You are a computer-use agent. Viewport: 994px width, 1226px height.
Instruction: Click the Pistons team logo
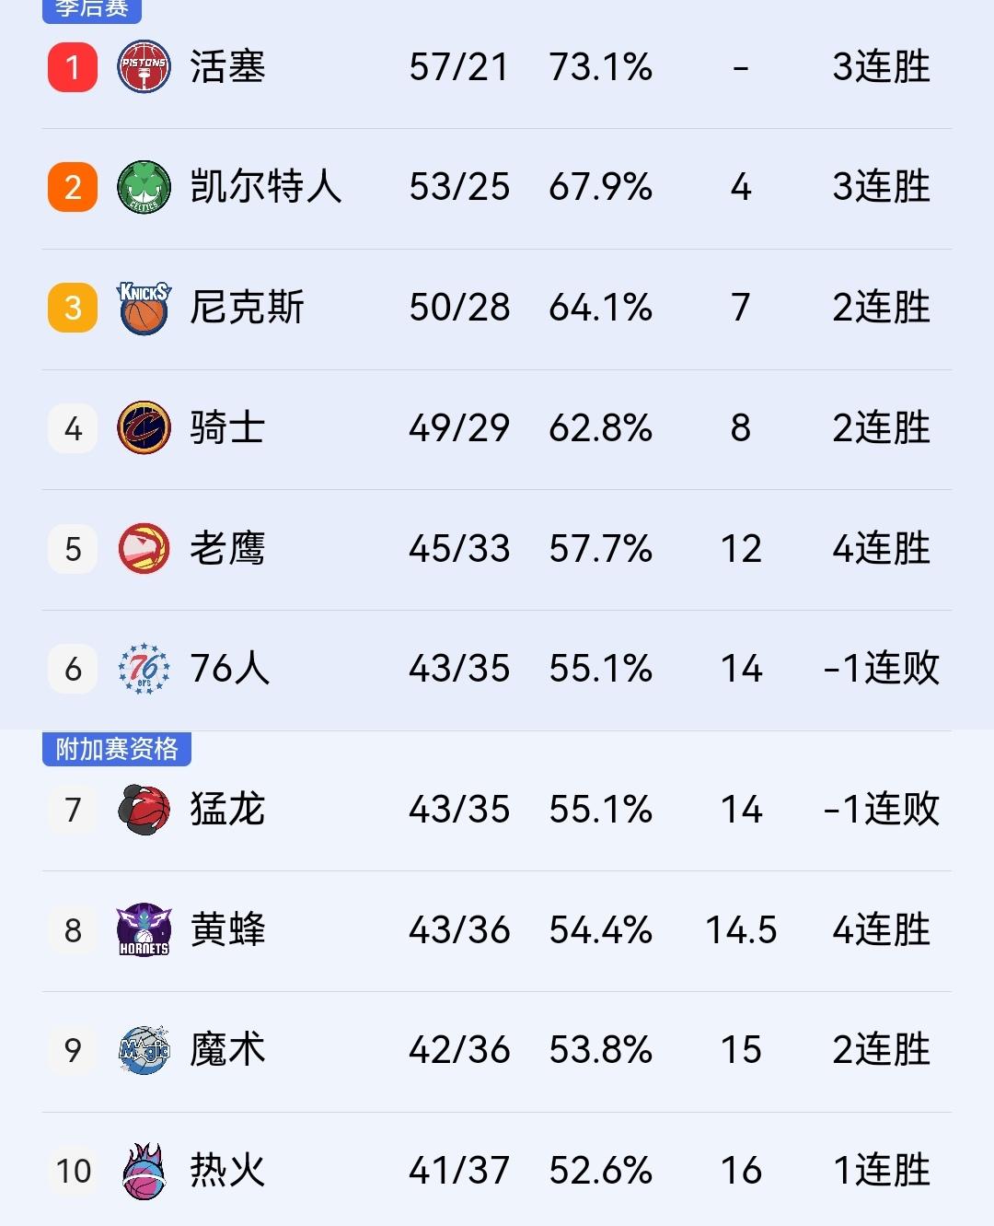(143, 64)
